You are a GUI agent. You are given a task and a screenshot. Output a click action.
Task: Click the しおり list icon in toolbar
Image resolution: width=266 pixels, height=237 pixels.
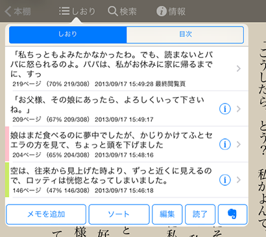coord(64,11)
